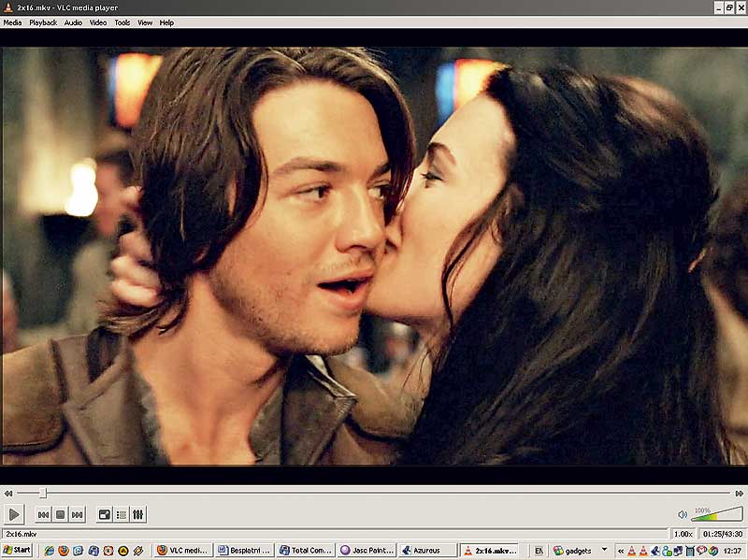Screen dimensions: 748x560
Task: Switch to Azureus taskbar window
Action: coord(427,551)
